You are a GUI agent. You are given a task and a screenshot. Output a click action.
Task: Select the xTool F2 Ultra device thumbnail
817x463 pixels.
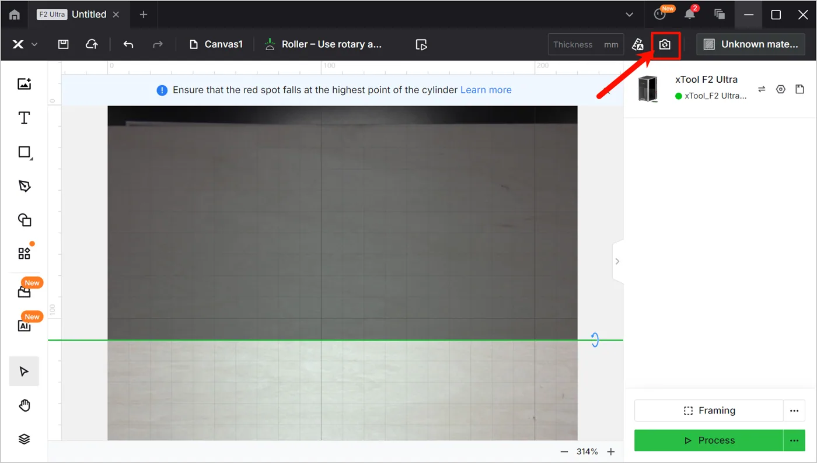648,89
